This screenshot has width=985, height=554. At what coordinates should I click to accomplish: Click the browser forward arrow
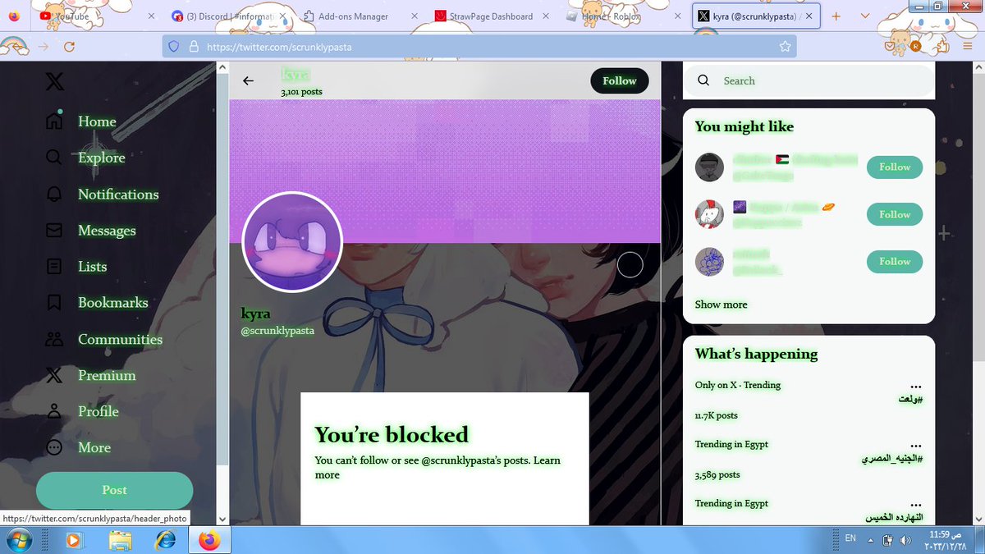(43, 47)
